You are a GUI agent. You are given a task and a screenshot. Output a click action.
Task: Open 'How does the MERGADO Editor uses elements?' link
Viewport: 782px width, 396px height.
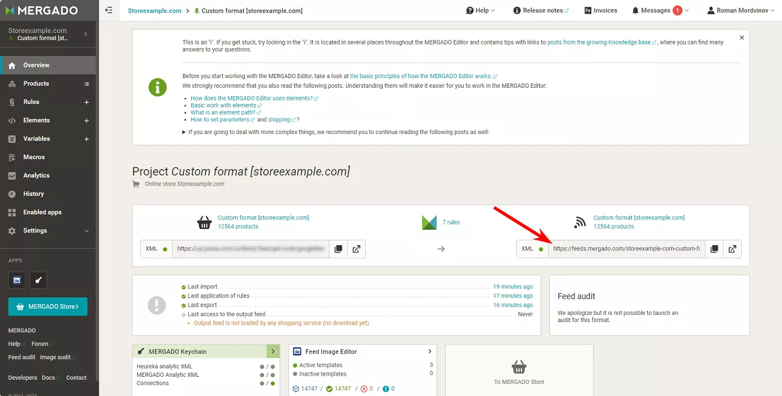[254, 98]
